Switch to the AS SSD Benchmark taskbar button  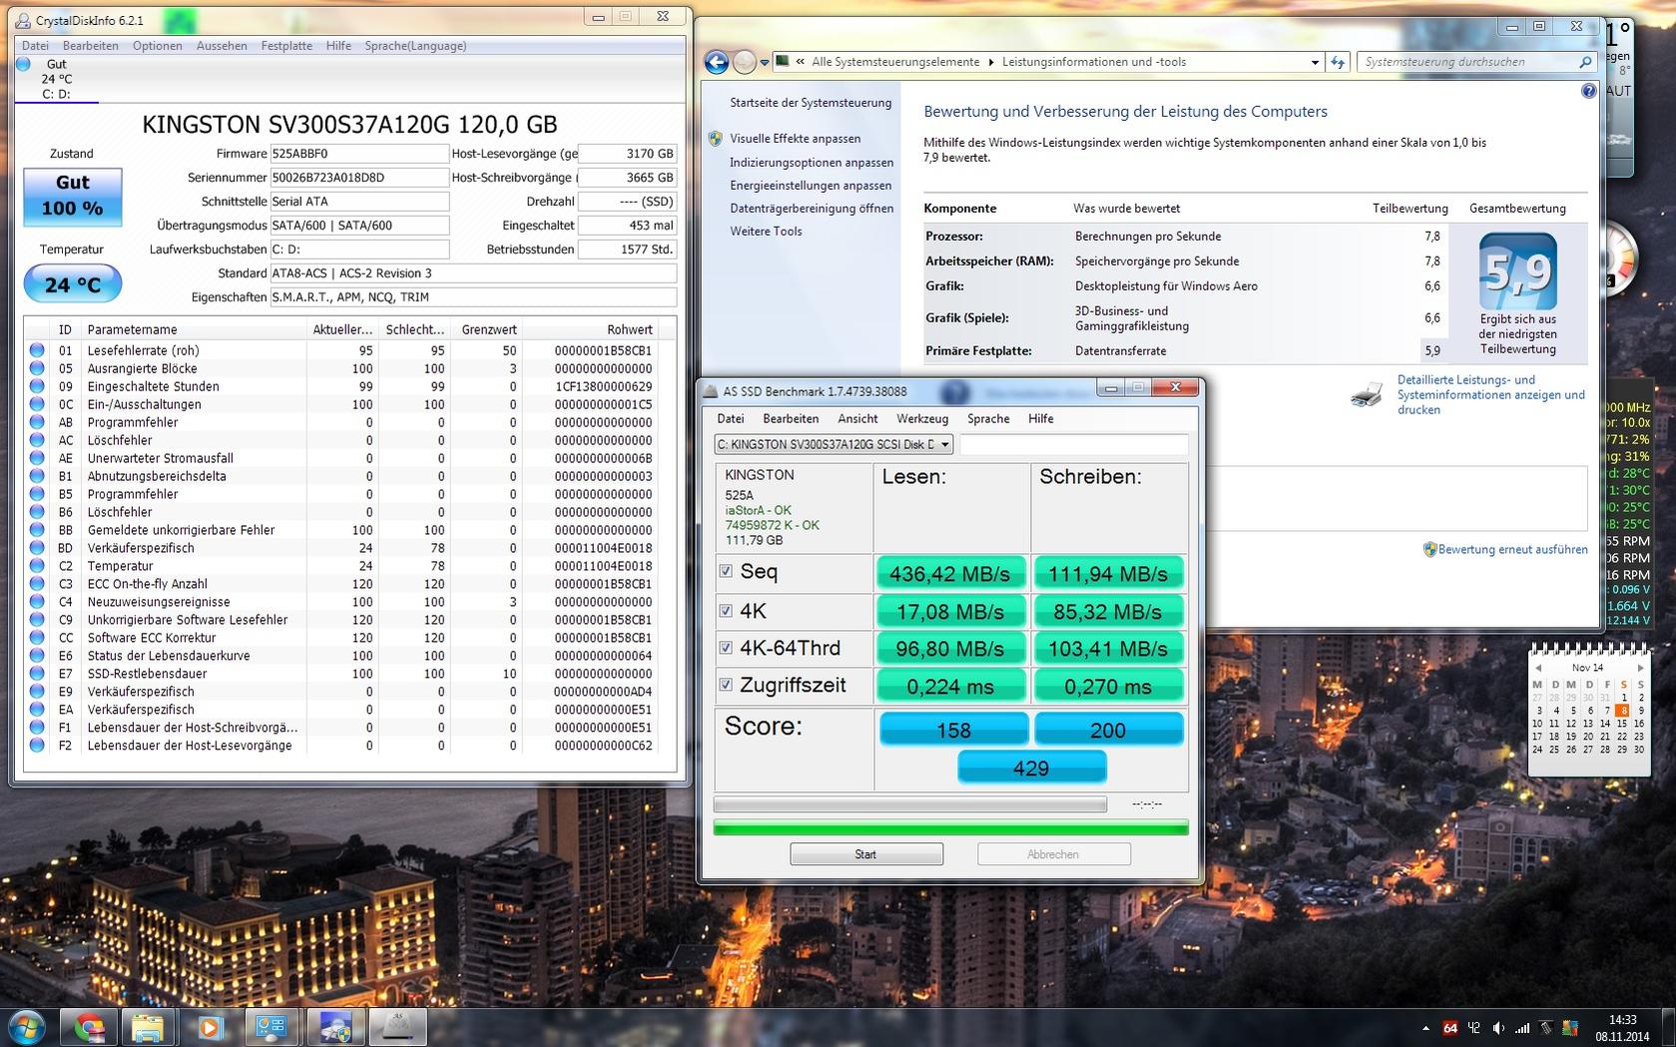click(398, 1027)
